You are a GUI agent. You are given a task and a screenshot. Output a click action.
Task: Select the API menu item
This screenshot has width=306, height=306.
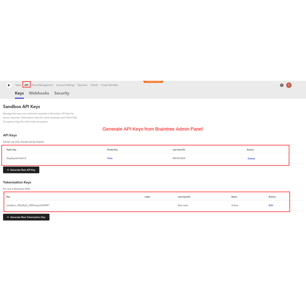(x=26, y=85)
